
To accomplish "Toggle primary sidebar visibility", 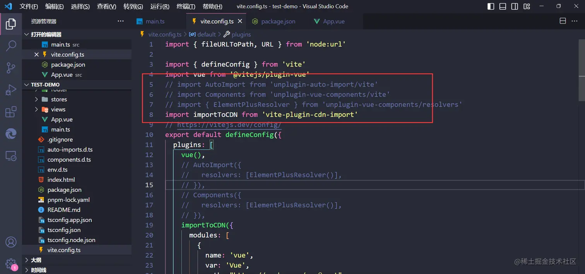I will coord(491,6).
